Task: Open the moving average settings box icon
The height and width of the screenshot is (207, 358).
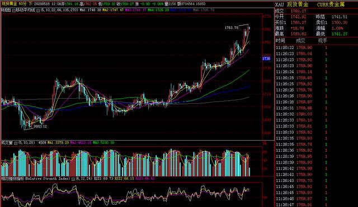Action: point(38,10)
